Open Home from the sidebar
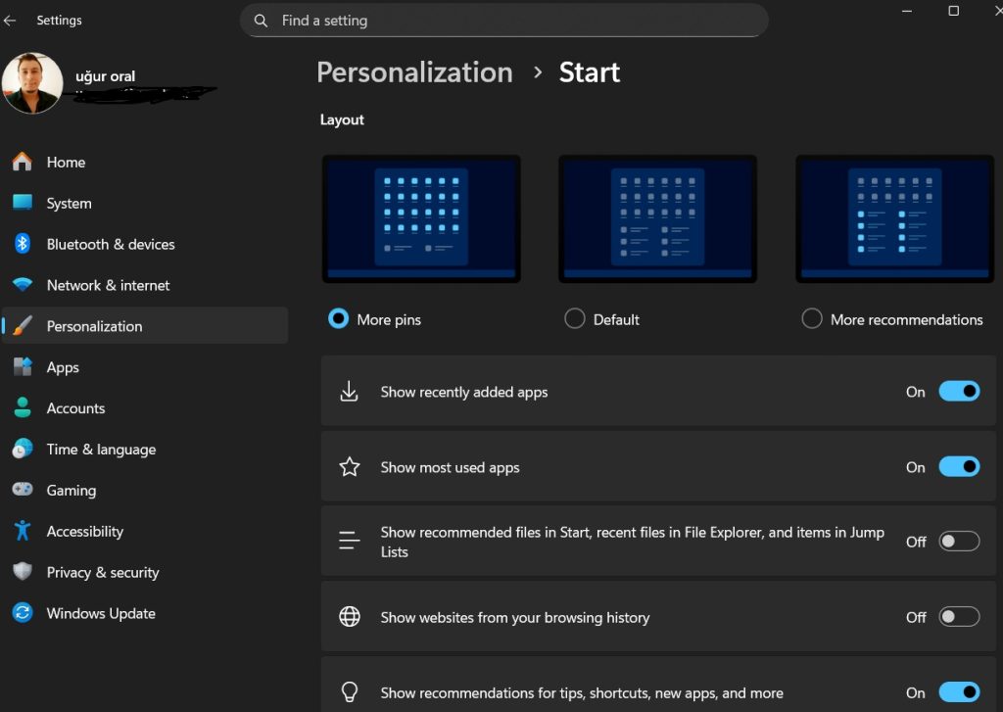The height and width of the screenshot is (712, 1003). click(x=66, y=162)
